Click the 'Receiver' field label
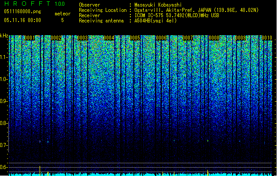The height and width of the screenshot is (176, 277). [89, 15]
